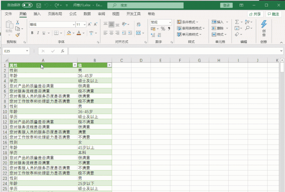Click the AutoSum sigma icon
Image resolution: width=285 pixels, height=192 pixels.
pyautogui.click(x=237, y=22)
